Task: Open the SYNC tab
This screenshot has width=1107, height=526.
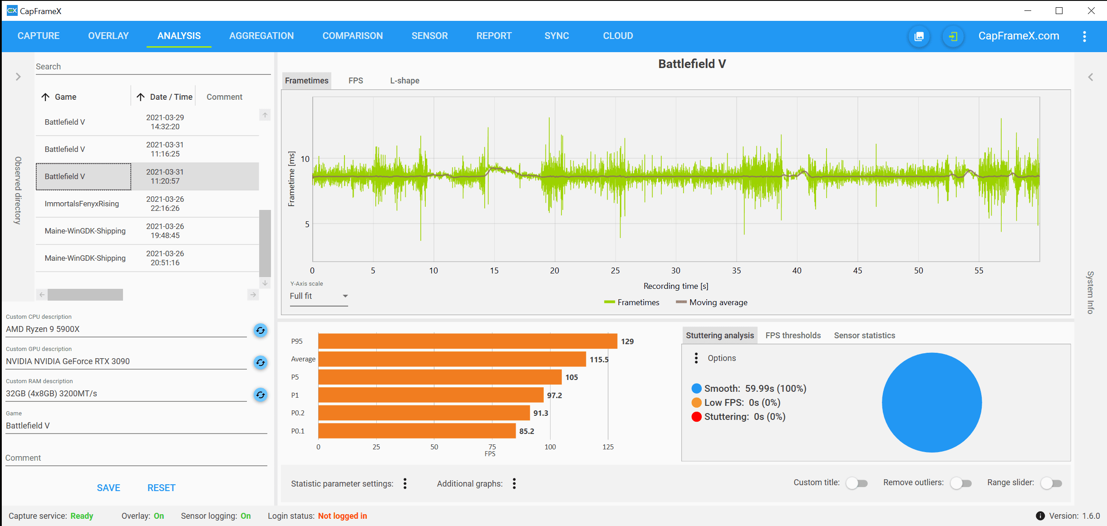Action: point(556,36)
